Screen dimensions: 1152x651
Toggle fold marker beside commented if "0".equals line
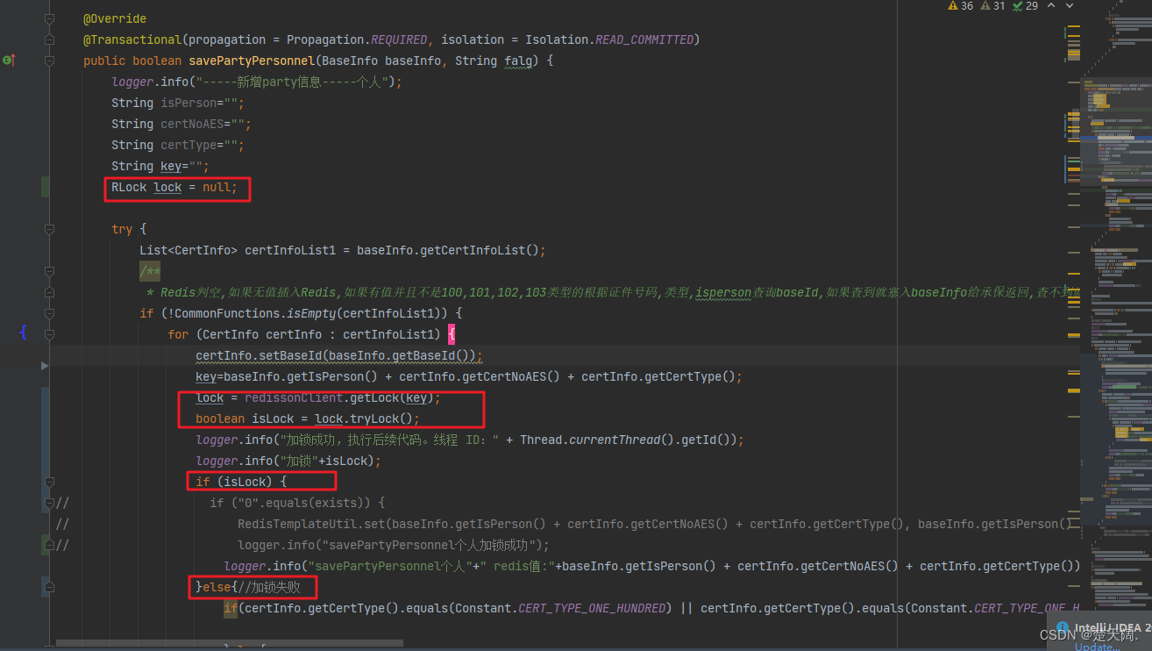49,503
